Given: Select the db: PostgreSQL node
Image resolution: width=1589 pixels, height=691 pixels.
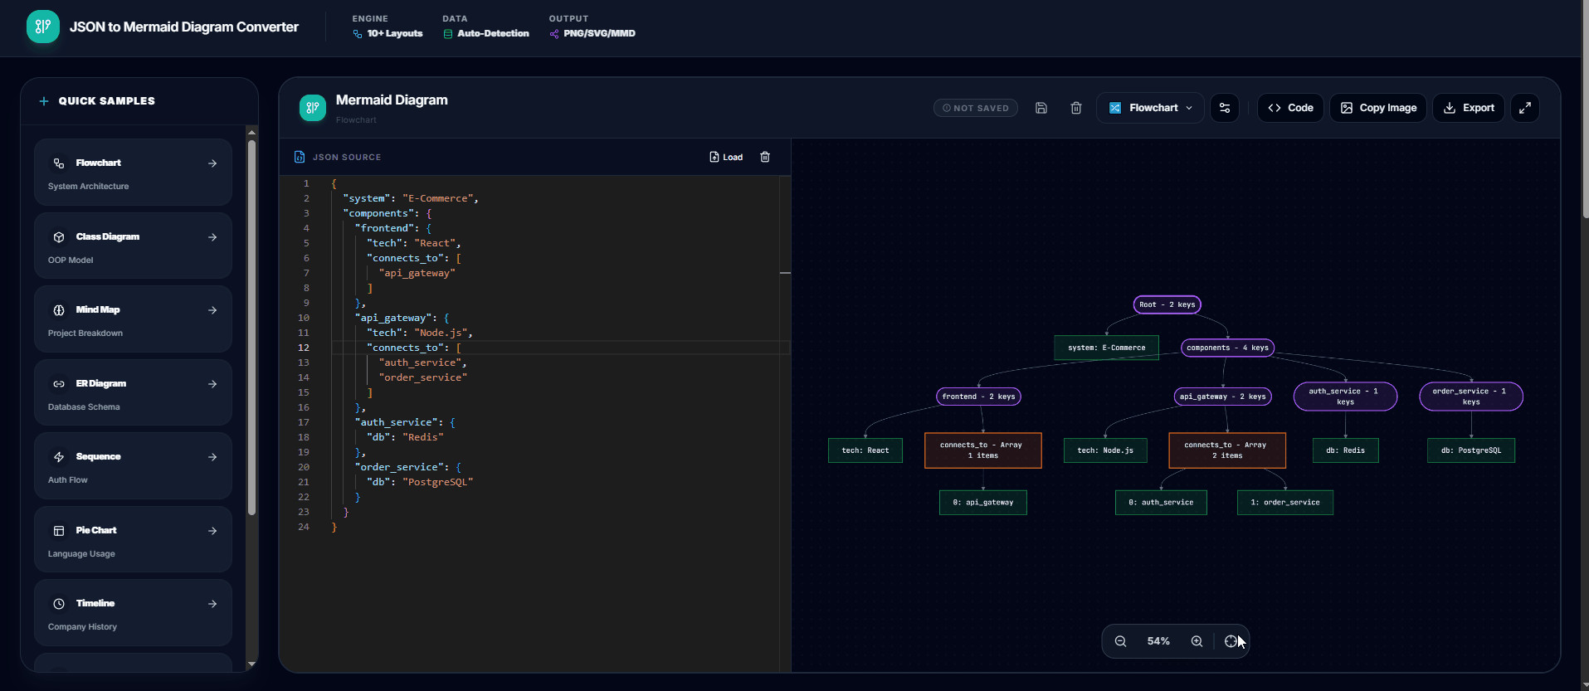Looking at the screenshot, I should [x=1471, y=450].
